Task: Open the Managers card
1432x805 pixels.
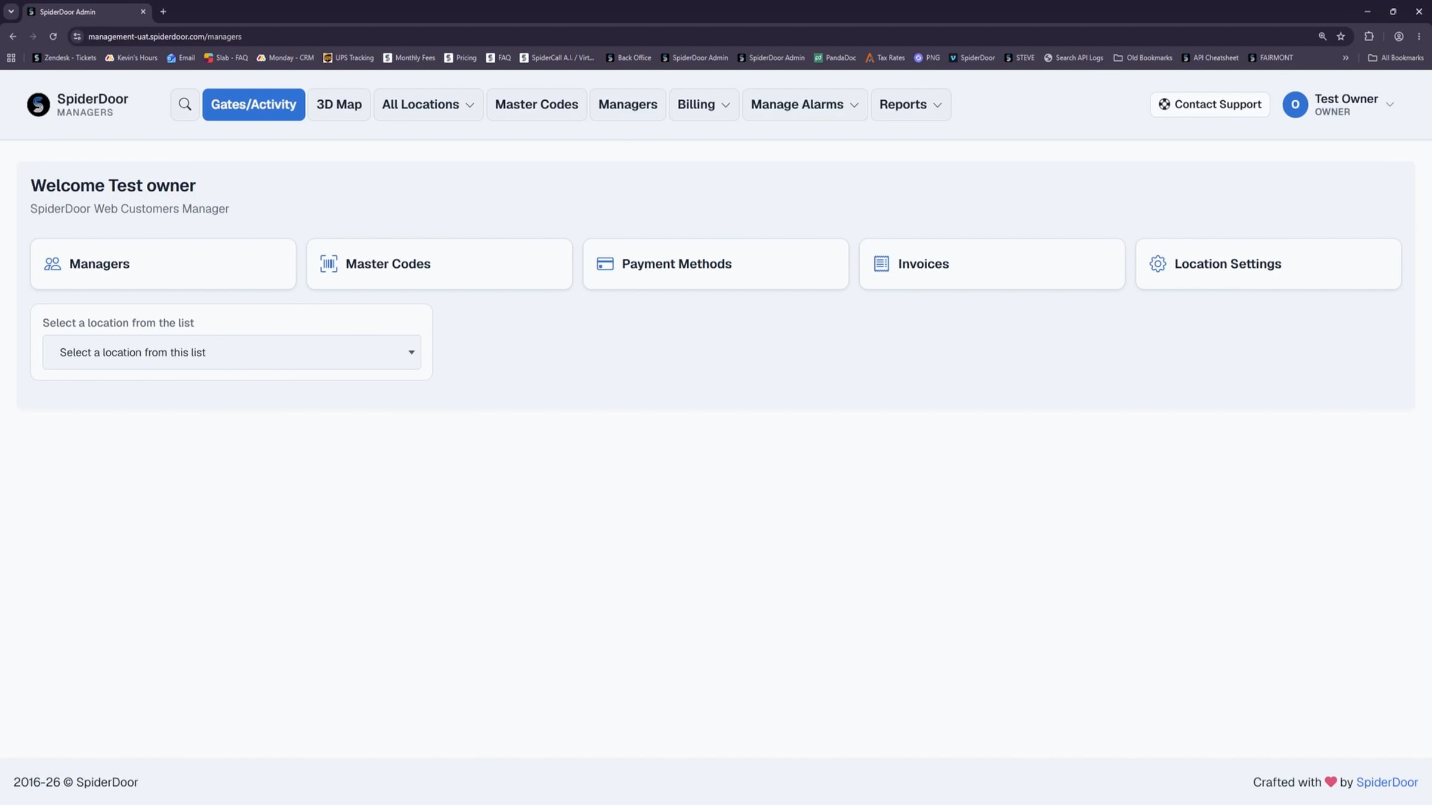Action: 163,264
